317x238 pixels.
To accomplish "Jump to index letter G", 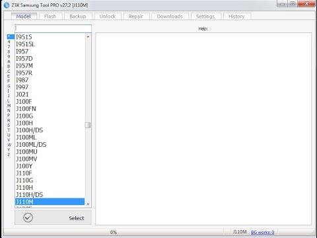I will point(9,86).
